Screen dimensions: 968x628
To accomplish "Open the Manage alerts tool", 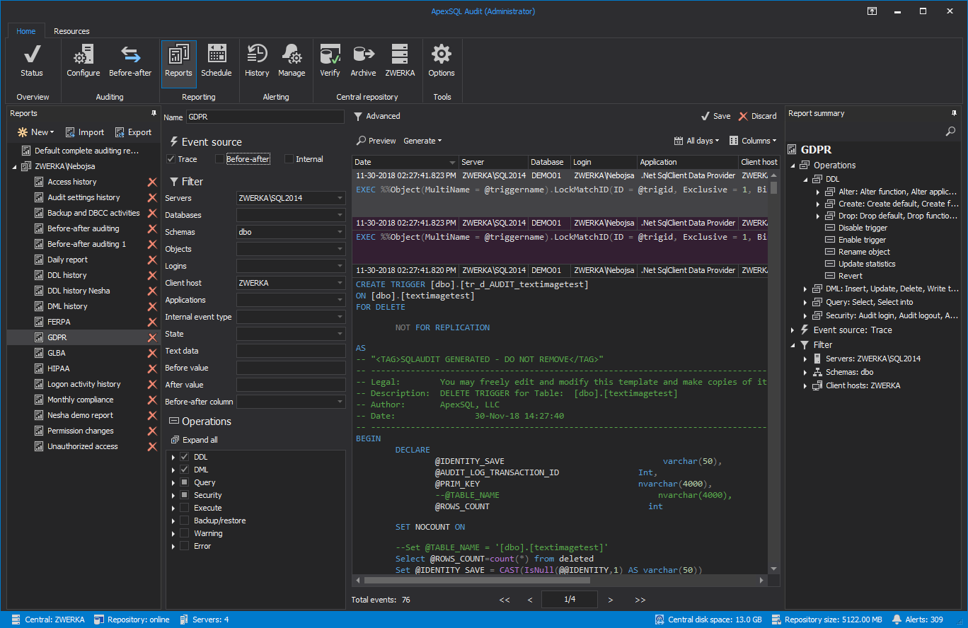I will point(292,61).
